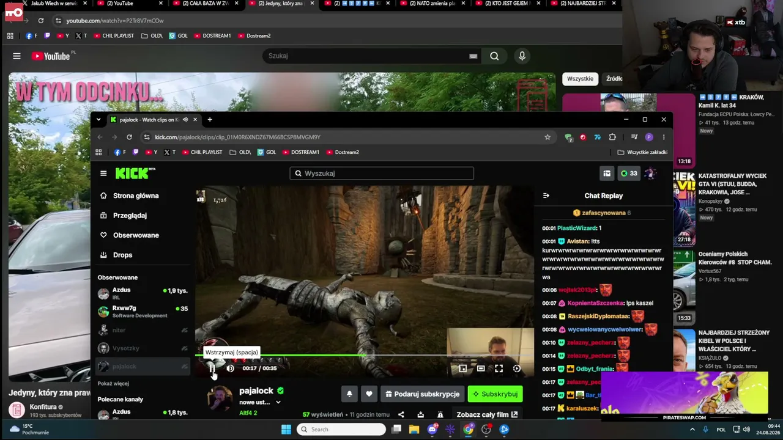Bookmark the Kick page with star icon
Viewport: 783px width, 440px height.
pyautogui.click(x=547, y=137)
